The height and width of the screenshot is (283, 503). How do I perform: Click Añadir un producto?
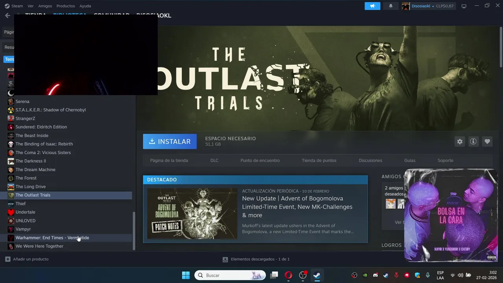pyautogui.click(x=27, y=259)
